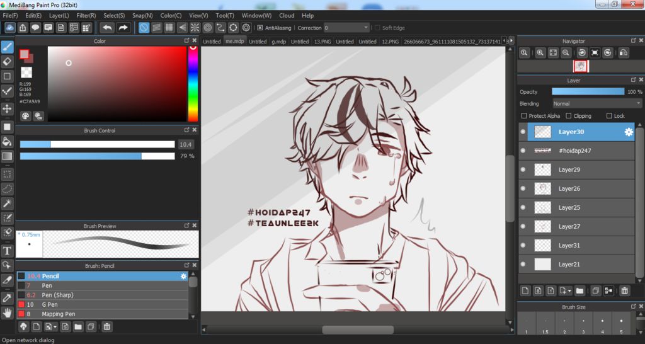Toggle the AntiAliasing checkbox
This screenshot has width=645, height=344.
[260, 28]
